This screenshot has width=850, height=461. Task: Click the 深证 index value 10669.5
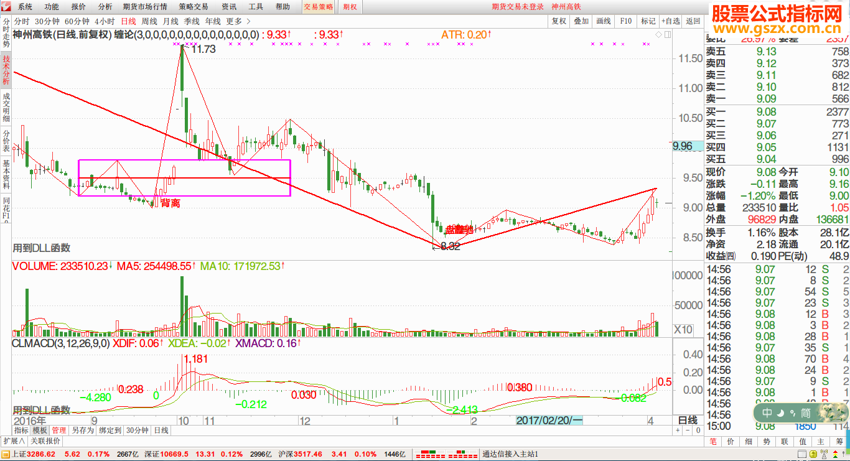174,455
